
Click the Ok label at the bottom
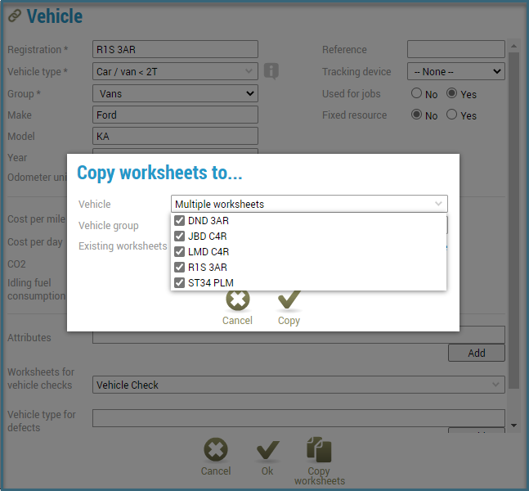pos(267,471)
